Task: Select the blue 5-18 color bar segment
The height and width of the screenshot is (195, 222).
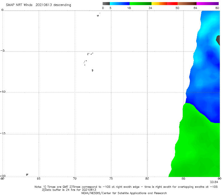Action: click(x=120, y=4)
